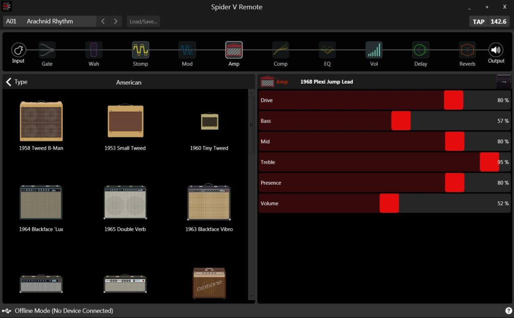Select the Input block in signal chain
The width and height of the screenshot is (514, 318).
click(x=19, y=50)
